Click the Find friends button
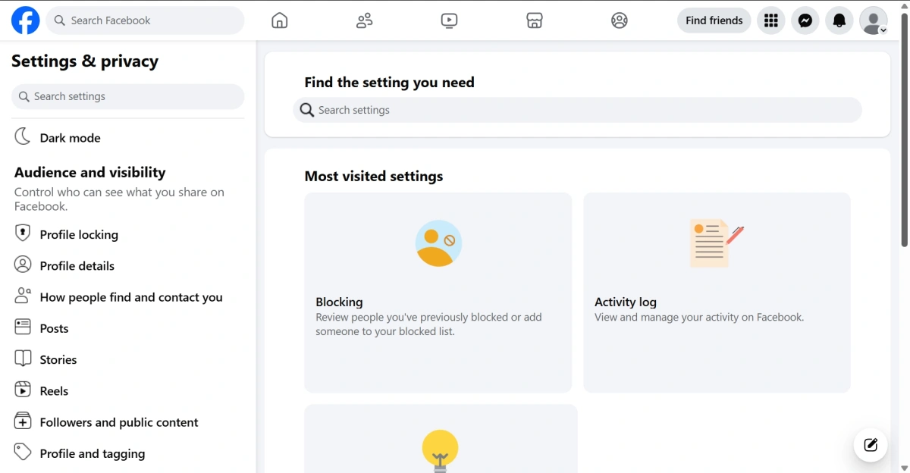 click(x=714, y=20)
